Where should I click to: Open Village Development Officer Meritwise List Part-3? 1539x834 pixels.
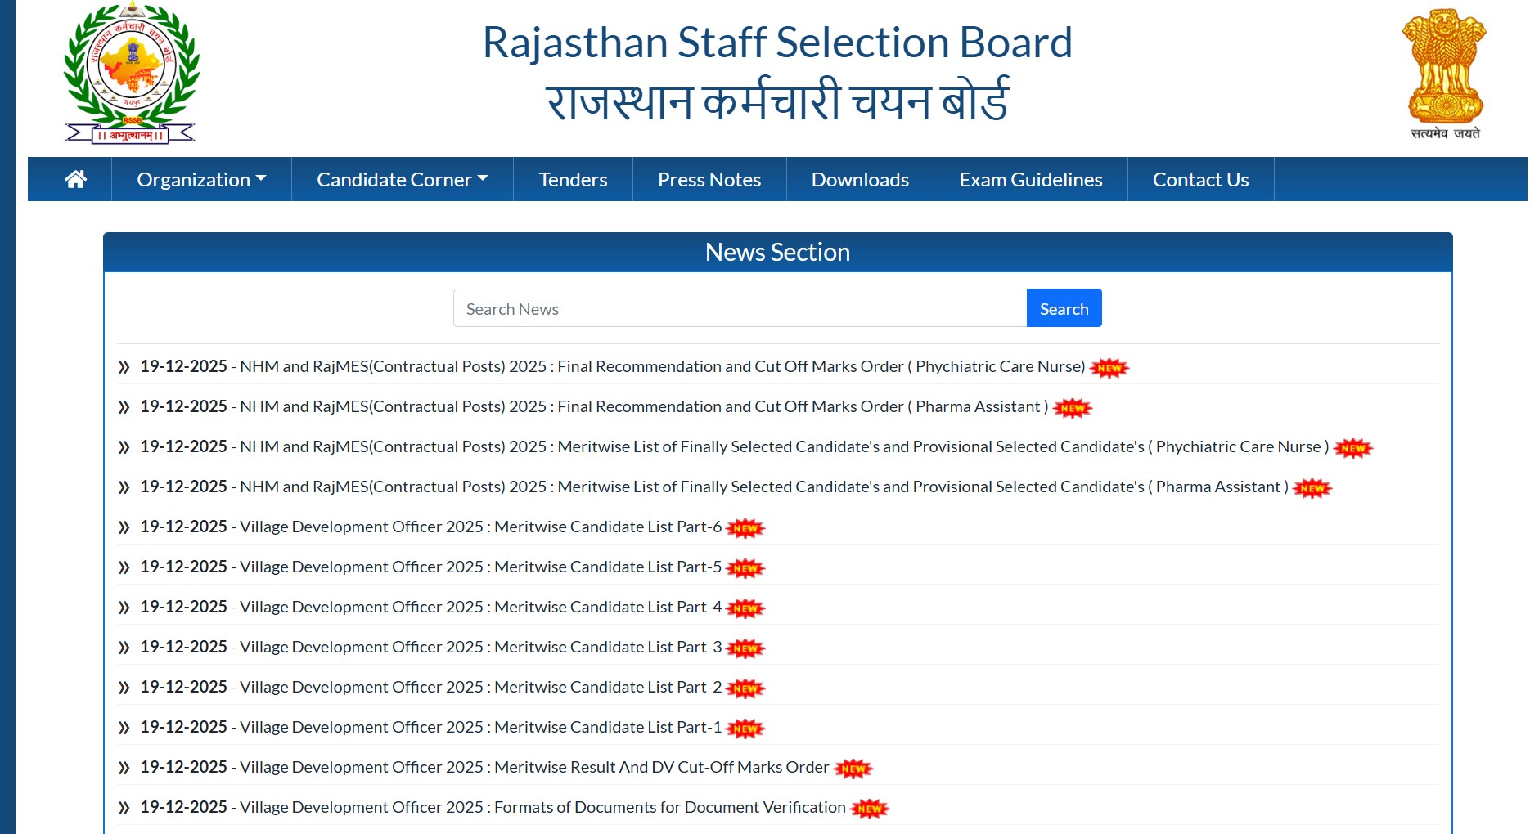pyautogui.click(x=480, y=647)
